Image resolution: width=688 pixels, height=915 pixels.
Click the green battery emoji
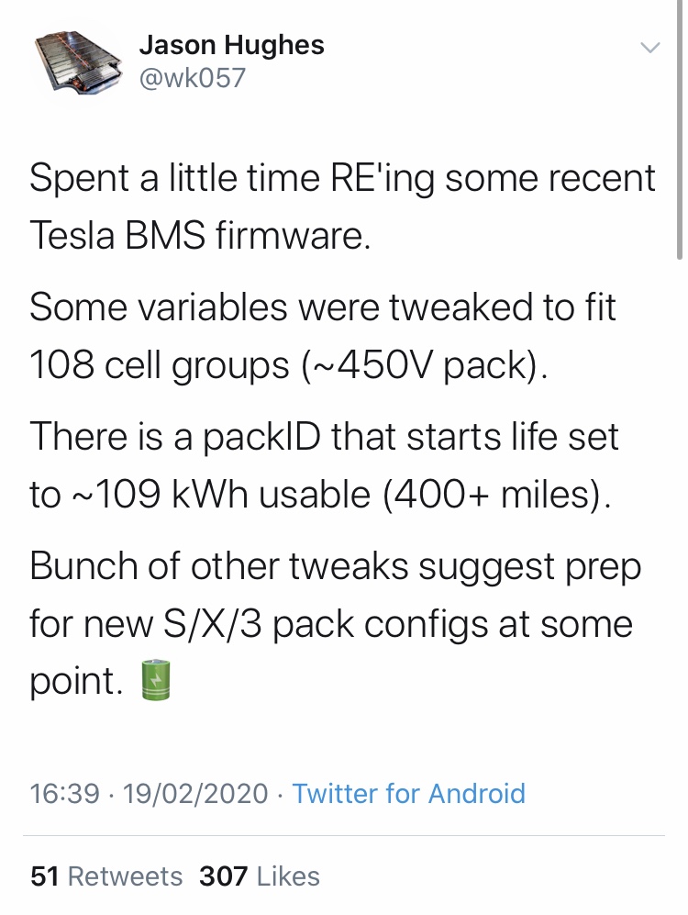point(156,680)
